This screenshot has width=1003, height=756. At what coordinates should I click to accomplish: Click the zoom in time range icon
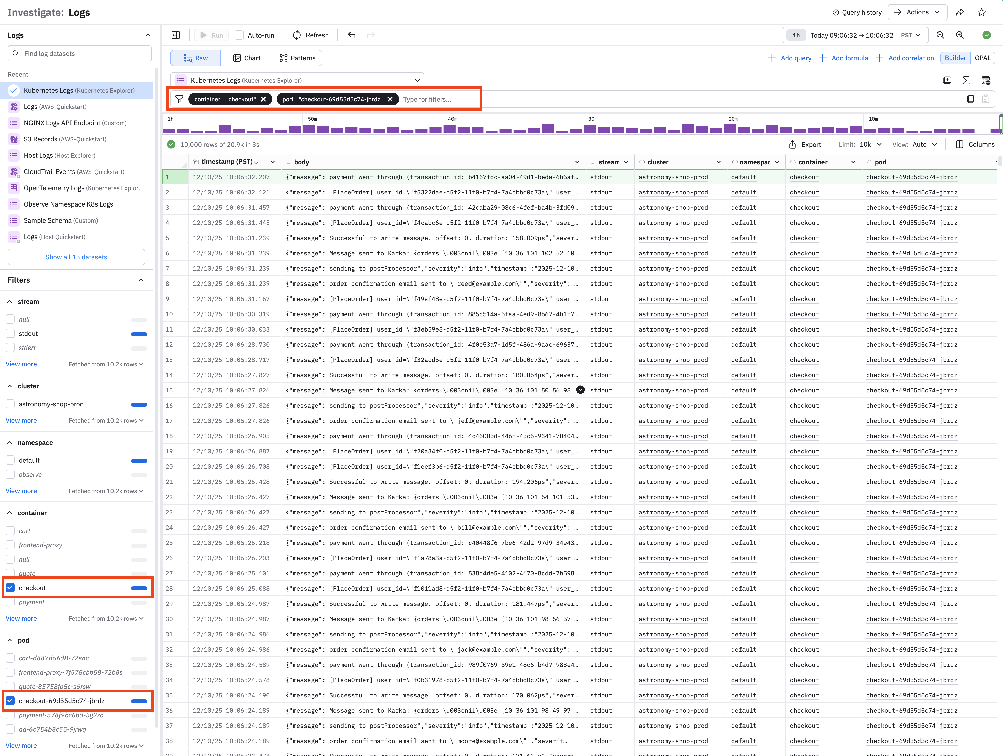point(960,35)
